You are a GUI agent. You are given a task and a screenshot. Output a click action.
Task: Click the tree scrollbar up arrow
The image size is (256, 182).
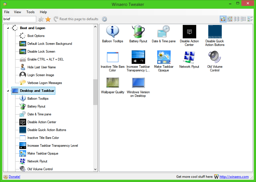95,27
